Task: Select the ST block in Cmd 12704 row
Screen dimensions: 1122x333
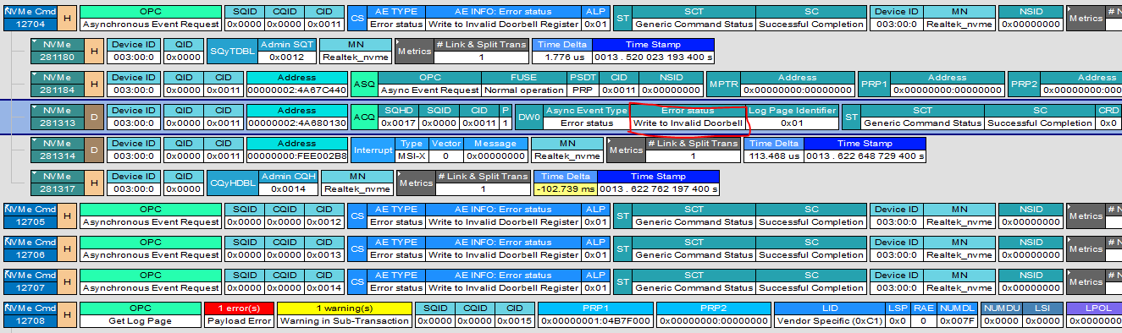Action: [x=622, y=19]
